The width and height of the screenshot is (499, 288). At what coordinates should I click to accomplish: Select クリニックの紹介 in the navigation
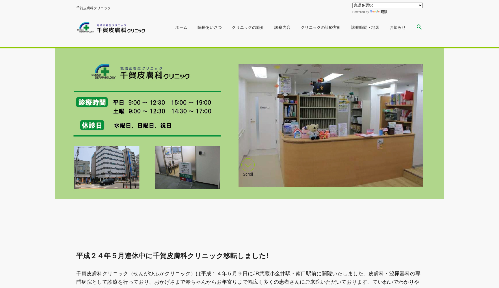[x=248, y=28]
